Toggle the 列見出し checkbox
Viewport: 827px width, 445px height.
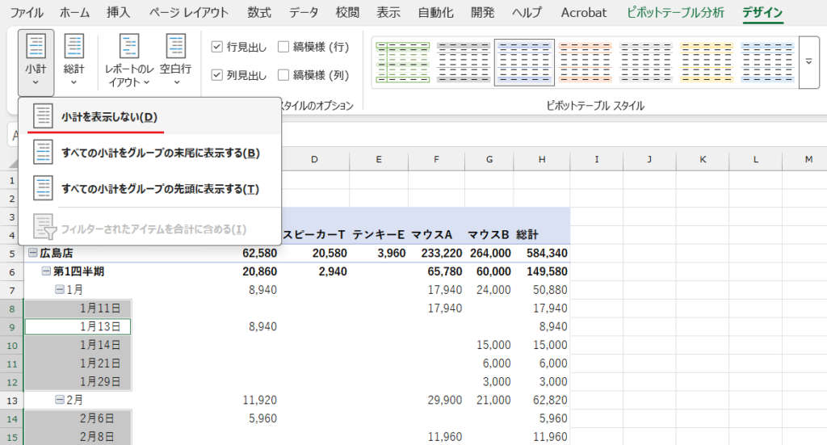[x=216, y=75]
